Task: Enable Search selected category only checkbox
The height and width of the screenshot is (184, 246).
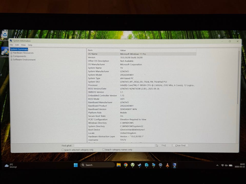Action: (x=63, y=150)
